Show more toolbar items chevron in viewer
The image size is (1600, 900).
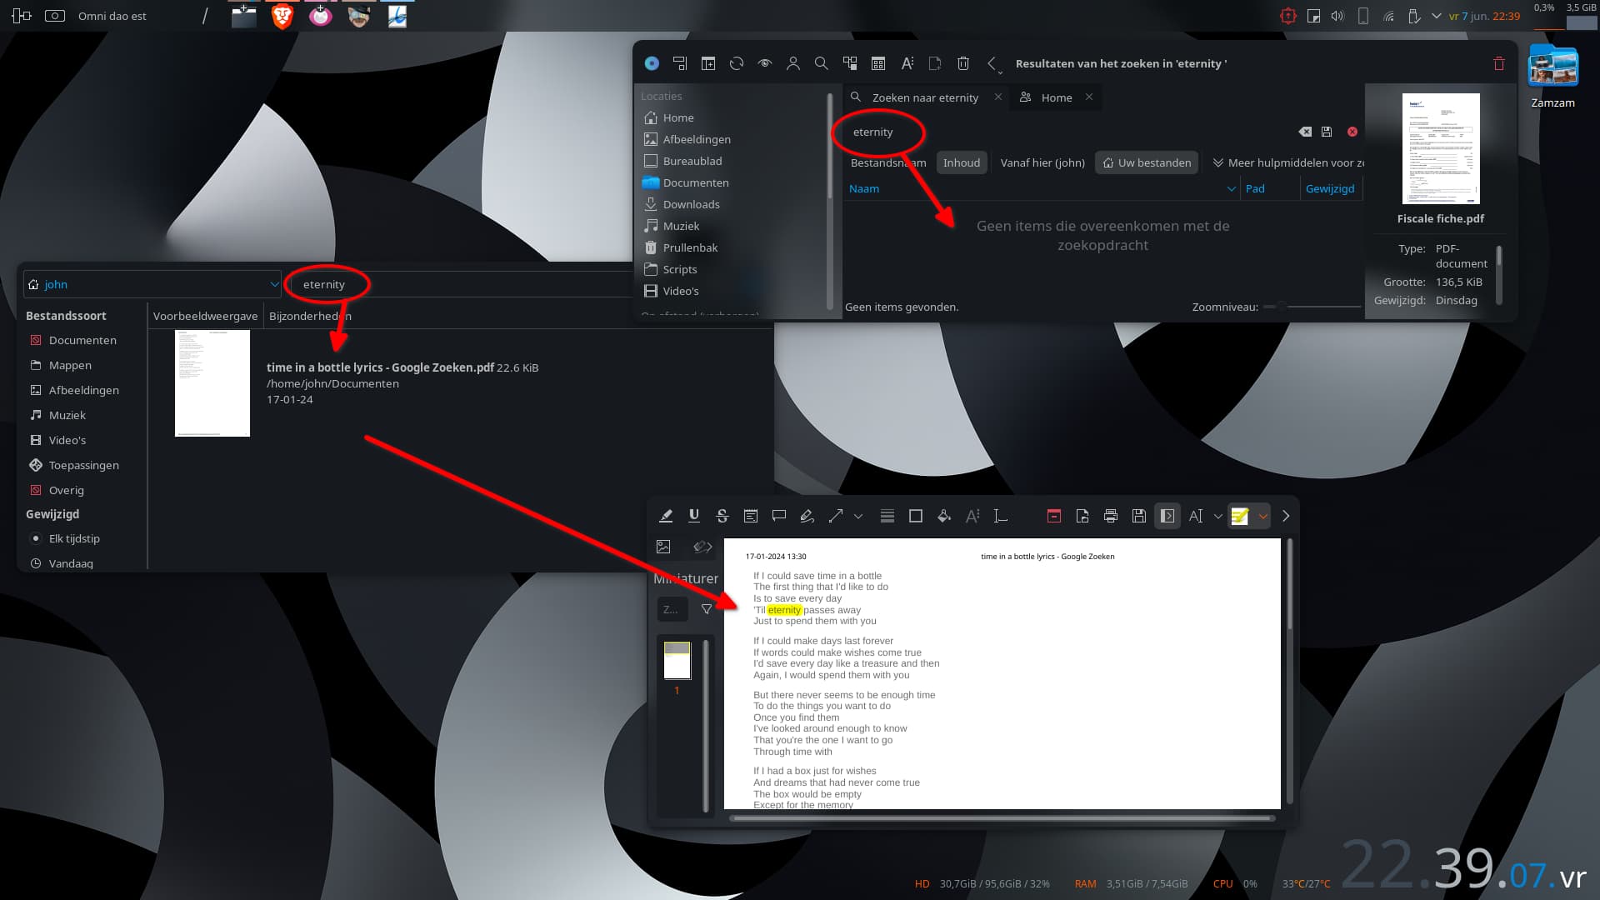click(1286, 516)
